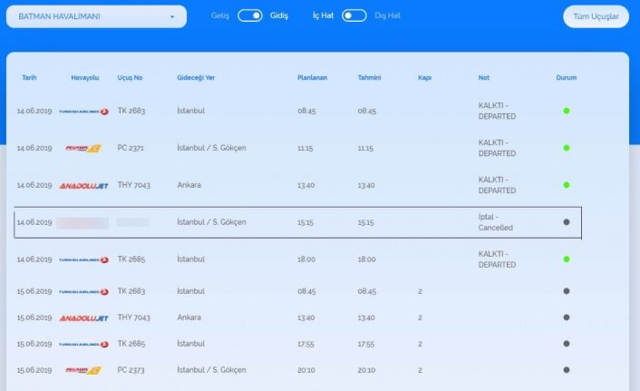Click Pegasus logo for flight PC 2371
Viewport: 640px width, 391px height.
click(x=83, y=148)
